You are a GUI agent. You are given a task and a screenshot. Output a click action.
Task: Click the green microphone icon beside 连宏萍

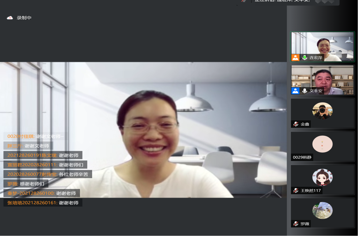(x=305, y=58)
